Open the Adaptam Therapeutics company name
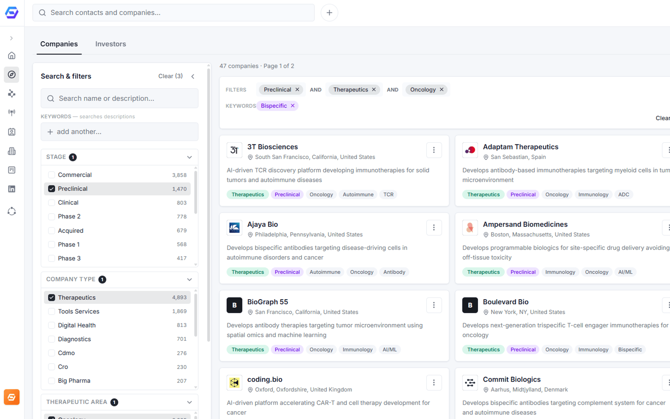The width and height of the screenshot is (670, 419). pos(521,147)
